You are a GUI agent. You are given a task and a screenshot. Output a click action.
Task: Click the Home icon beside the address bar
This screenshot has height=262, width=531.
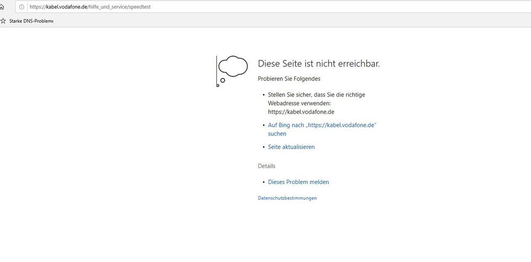click(x=2, y=7)
